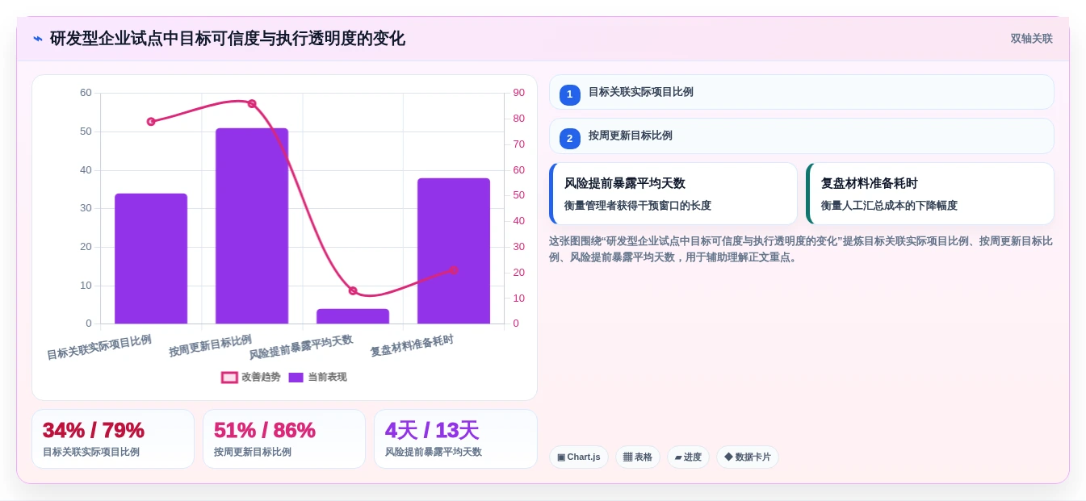Viewport: 1086px width, 501px height.
Task: Click the 进度 tag
Action: [688, 457]
